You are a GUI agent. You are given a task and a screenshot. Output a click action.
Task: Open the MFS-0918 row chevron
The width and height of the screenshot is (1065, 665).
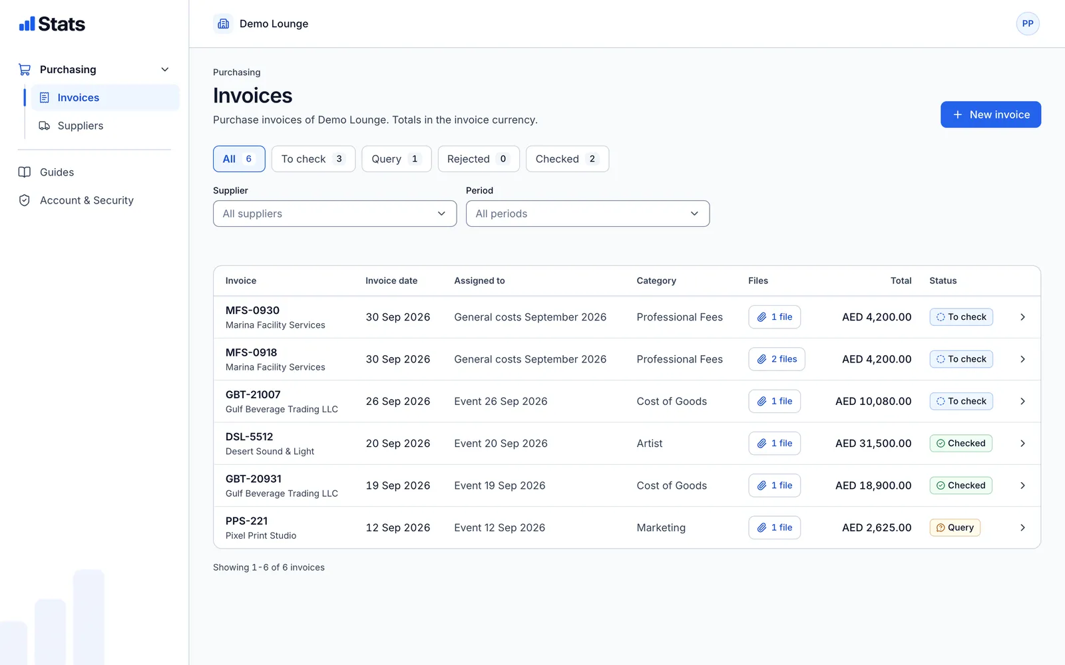click(x=1022, y=359)
